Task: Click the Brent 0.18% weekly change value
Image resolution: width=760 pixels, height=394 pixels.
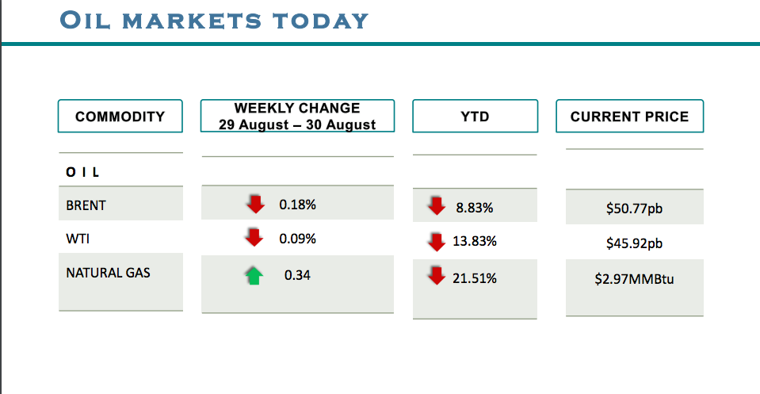Action: coord(298,205)
